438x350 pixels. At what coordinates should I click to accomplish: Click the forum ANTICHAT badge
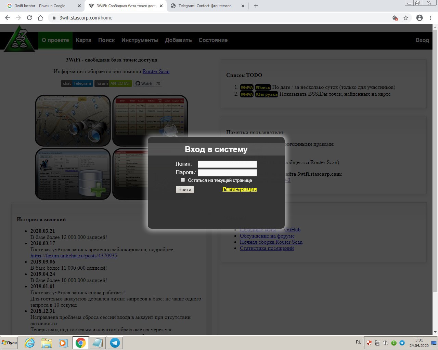click(x=113, y=83)
